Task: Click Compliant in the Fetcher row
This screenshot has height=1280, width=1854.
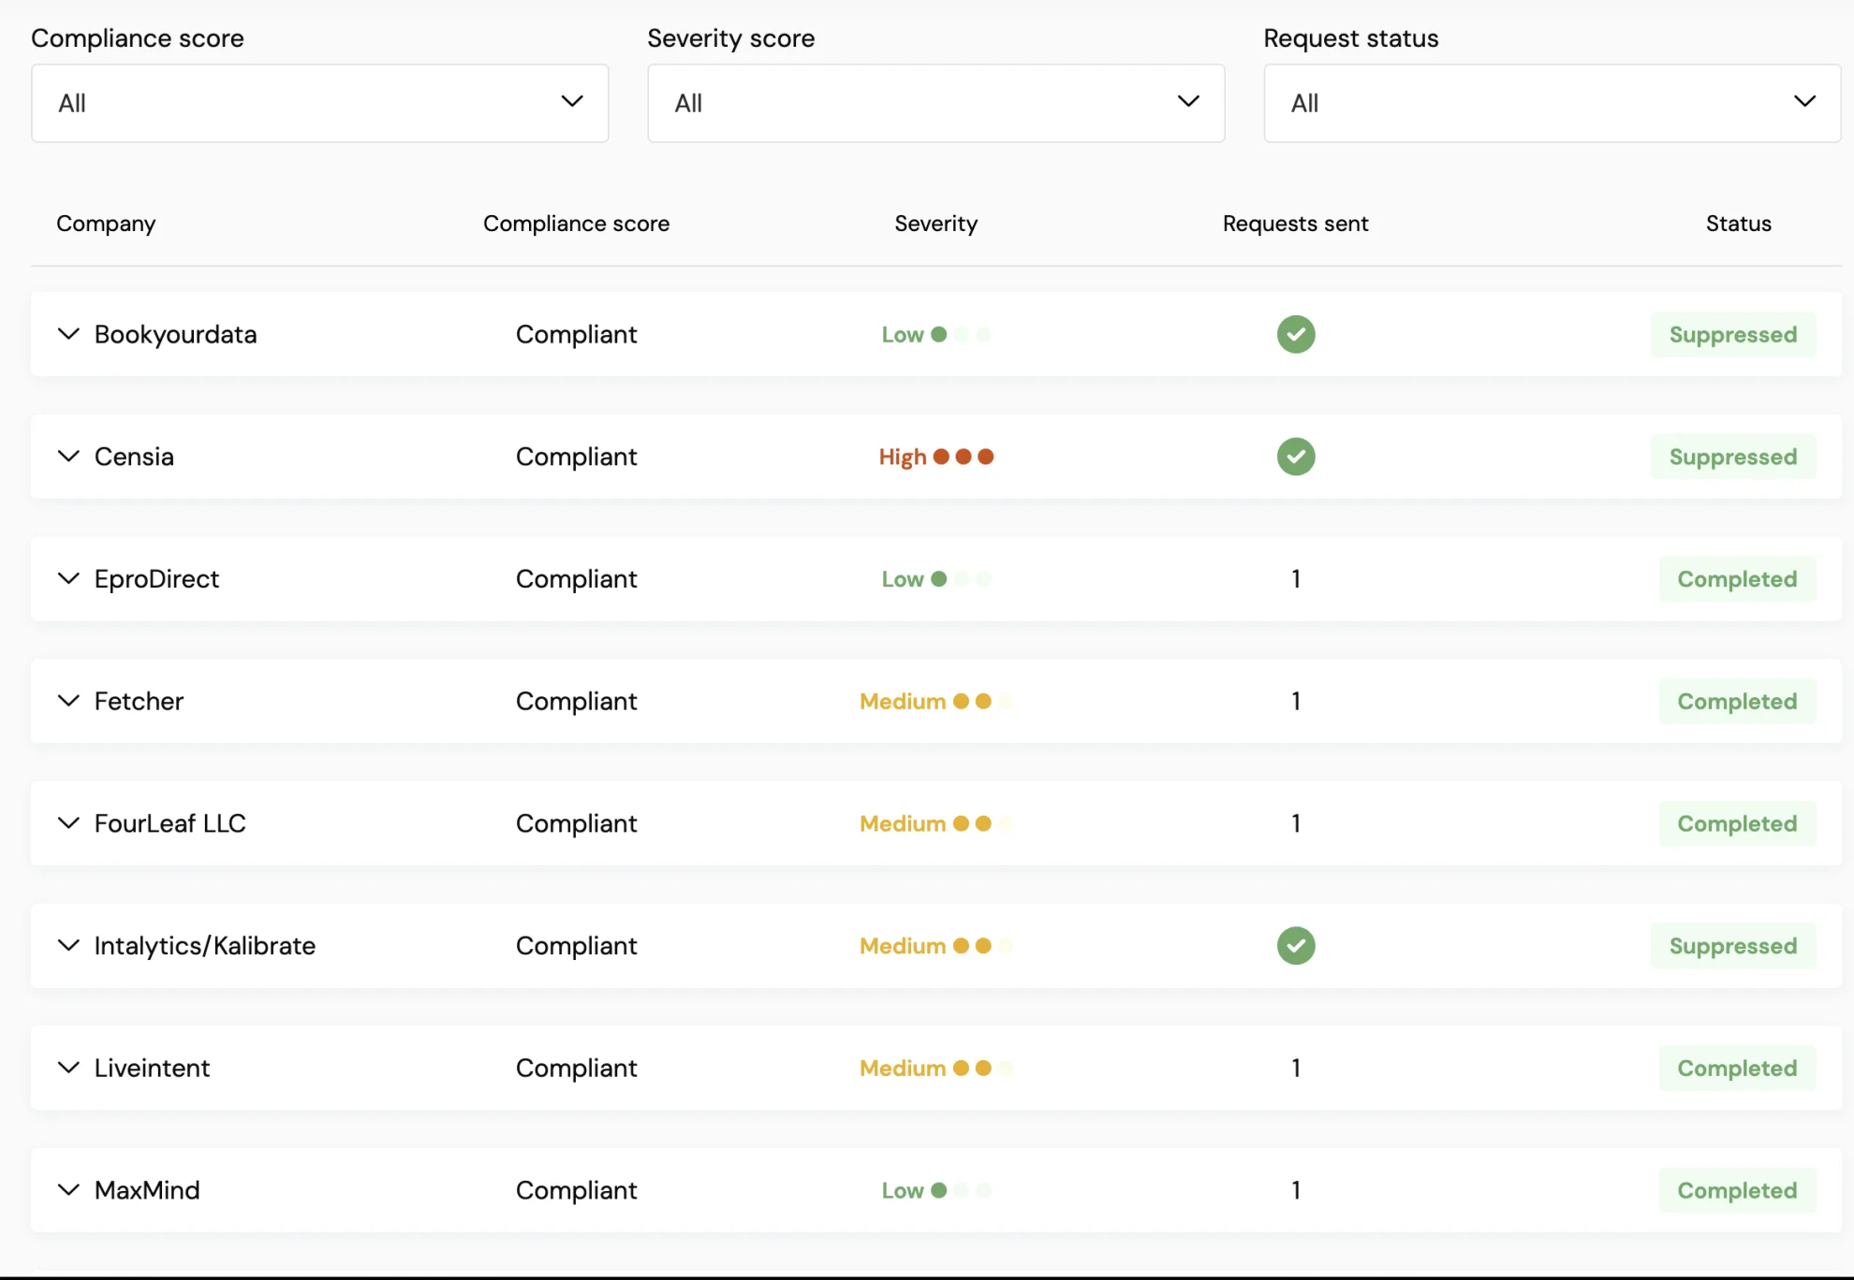Action: point(576,701)
